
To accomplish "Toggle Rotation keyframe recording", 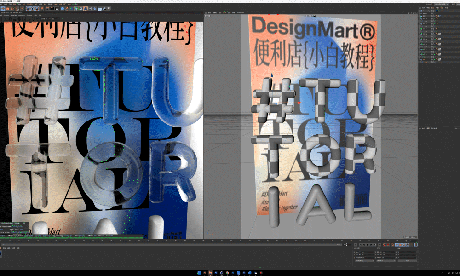I will point(404,245).
